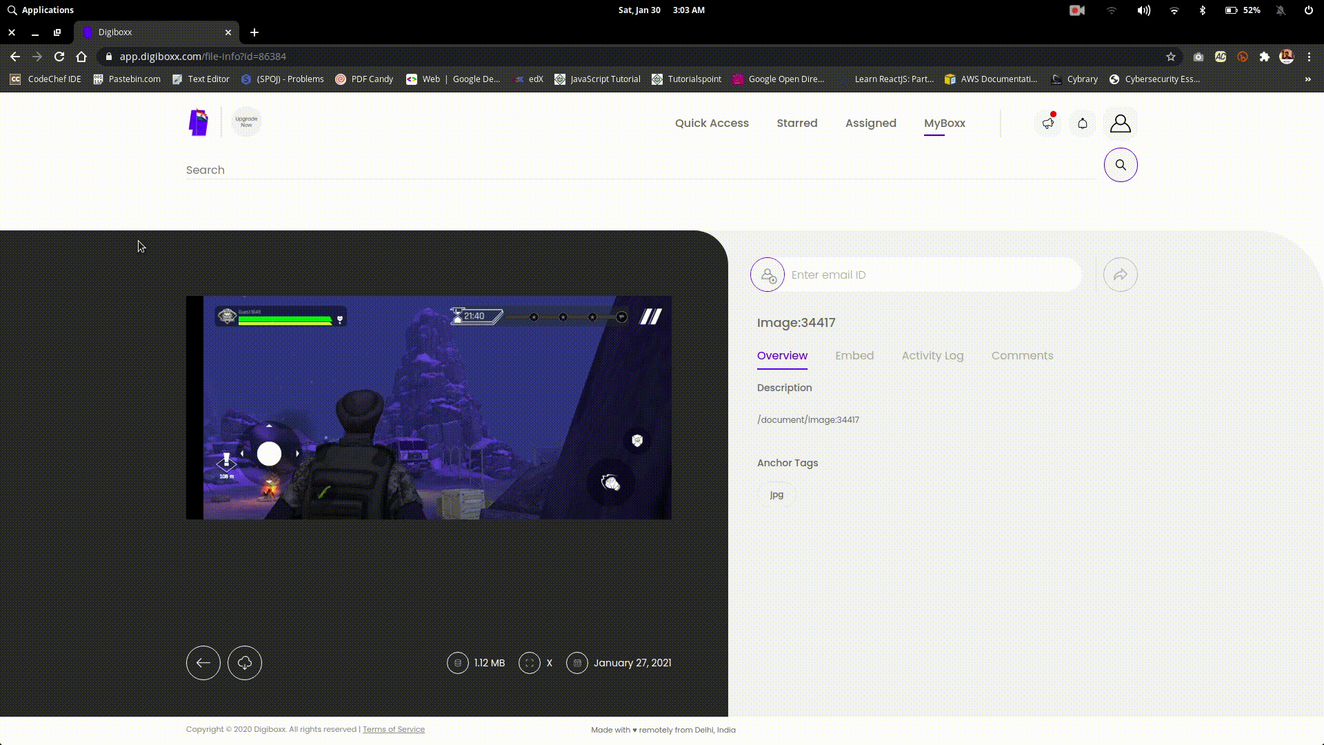Click the game screenshot preview image
This screenshot has height=745, width=1324.
pyautogui.click(x=429, y=408)
